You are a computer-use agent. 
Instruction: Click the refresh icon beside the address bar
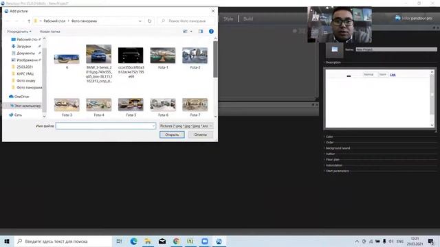(x=150, y=21)
